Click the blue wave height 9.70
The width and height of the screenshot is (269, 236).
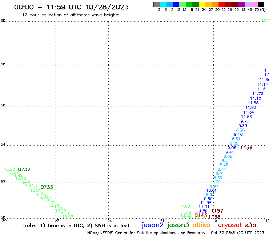click(x=245, y=121)
